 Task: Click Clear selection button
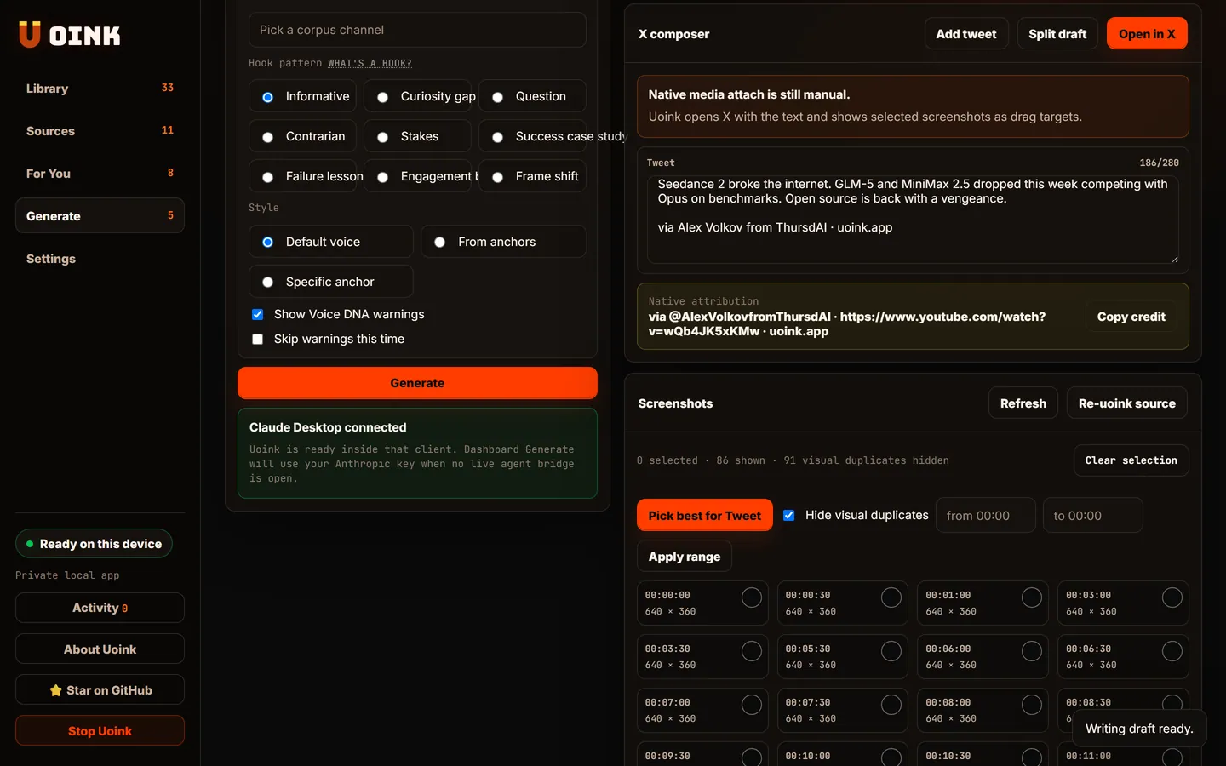(x=1131, y=460)
